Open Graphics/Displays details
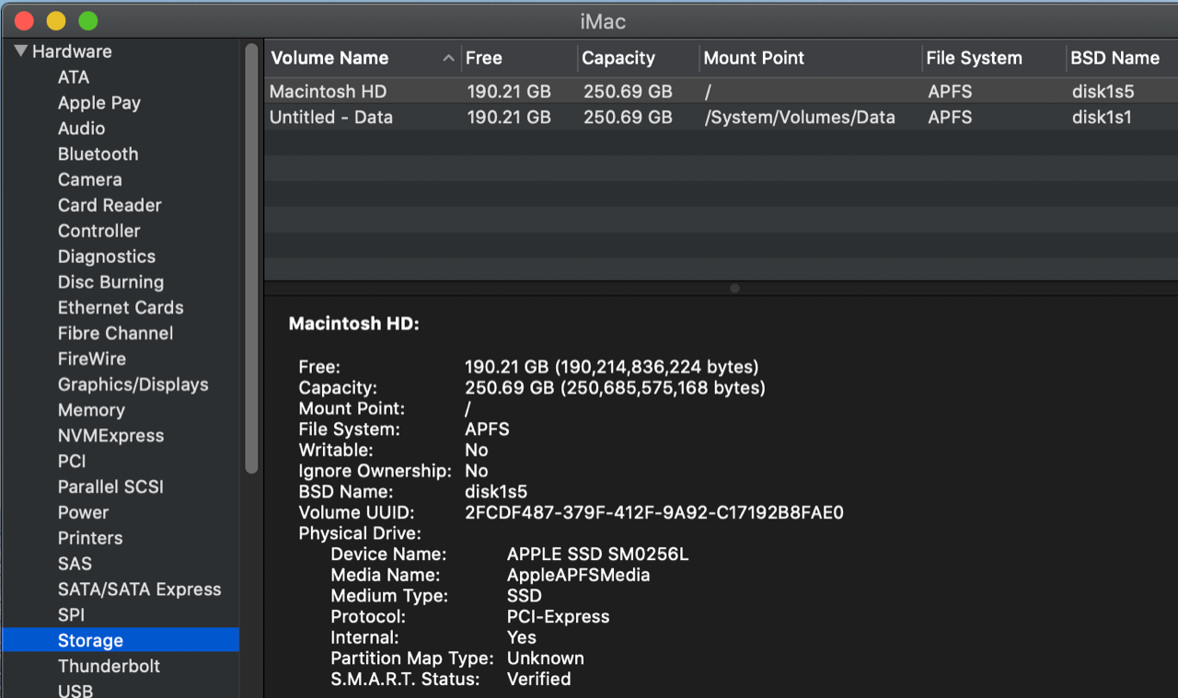 pyautogui.click(x=133, y=384)
